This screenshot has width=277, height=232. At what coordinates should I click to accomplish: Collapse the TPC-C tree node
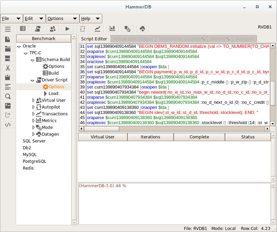(26, 53)
